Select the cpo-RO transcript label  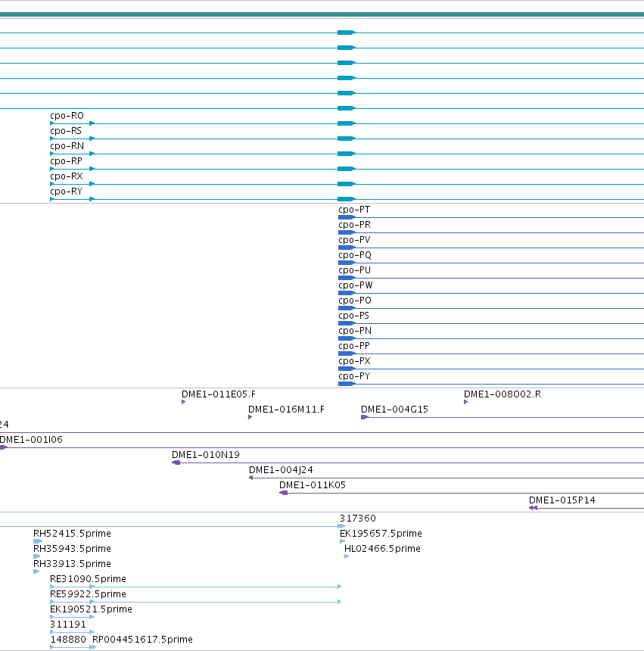(x=67, y=116)
